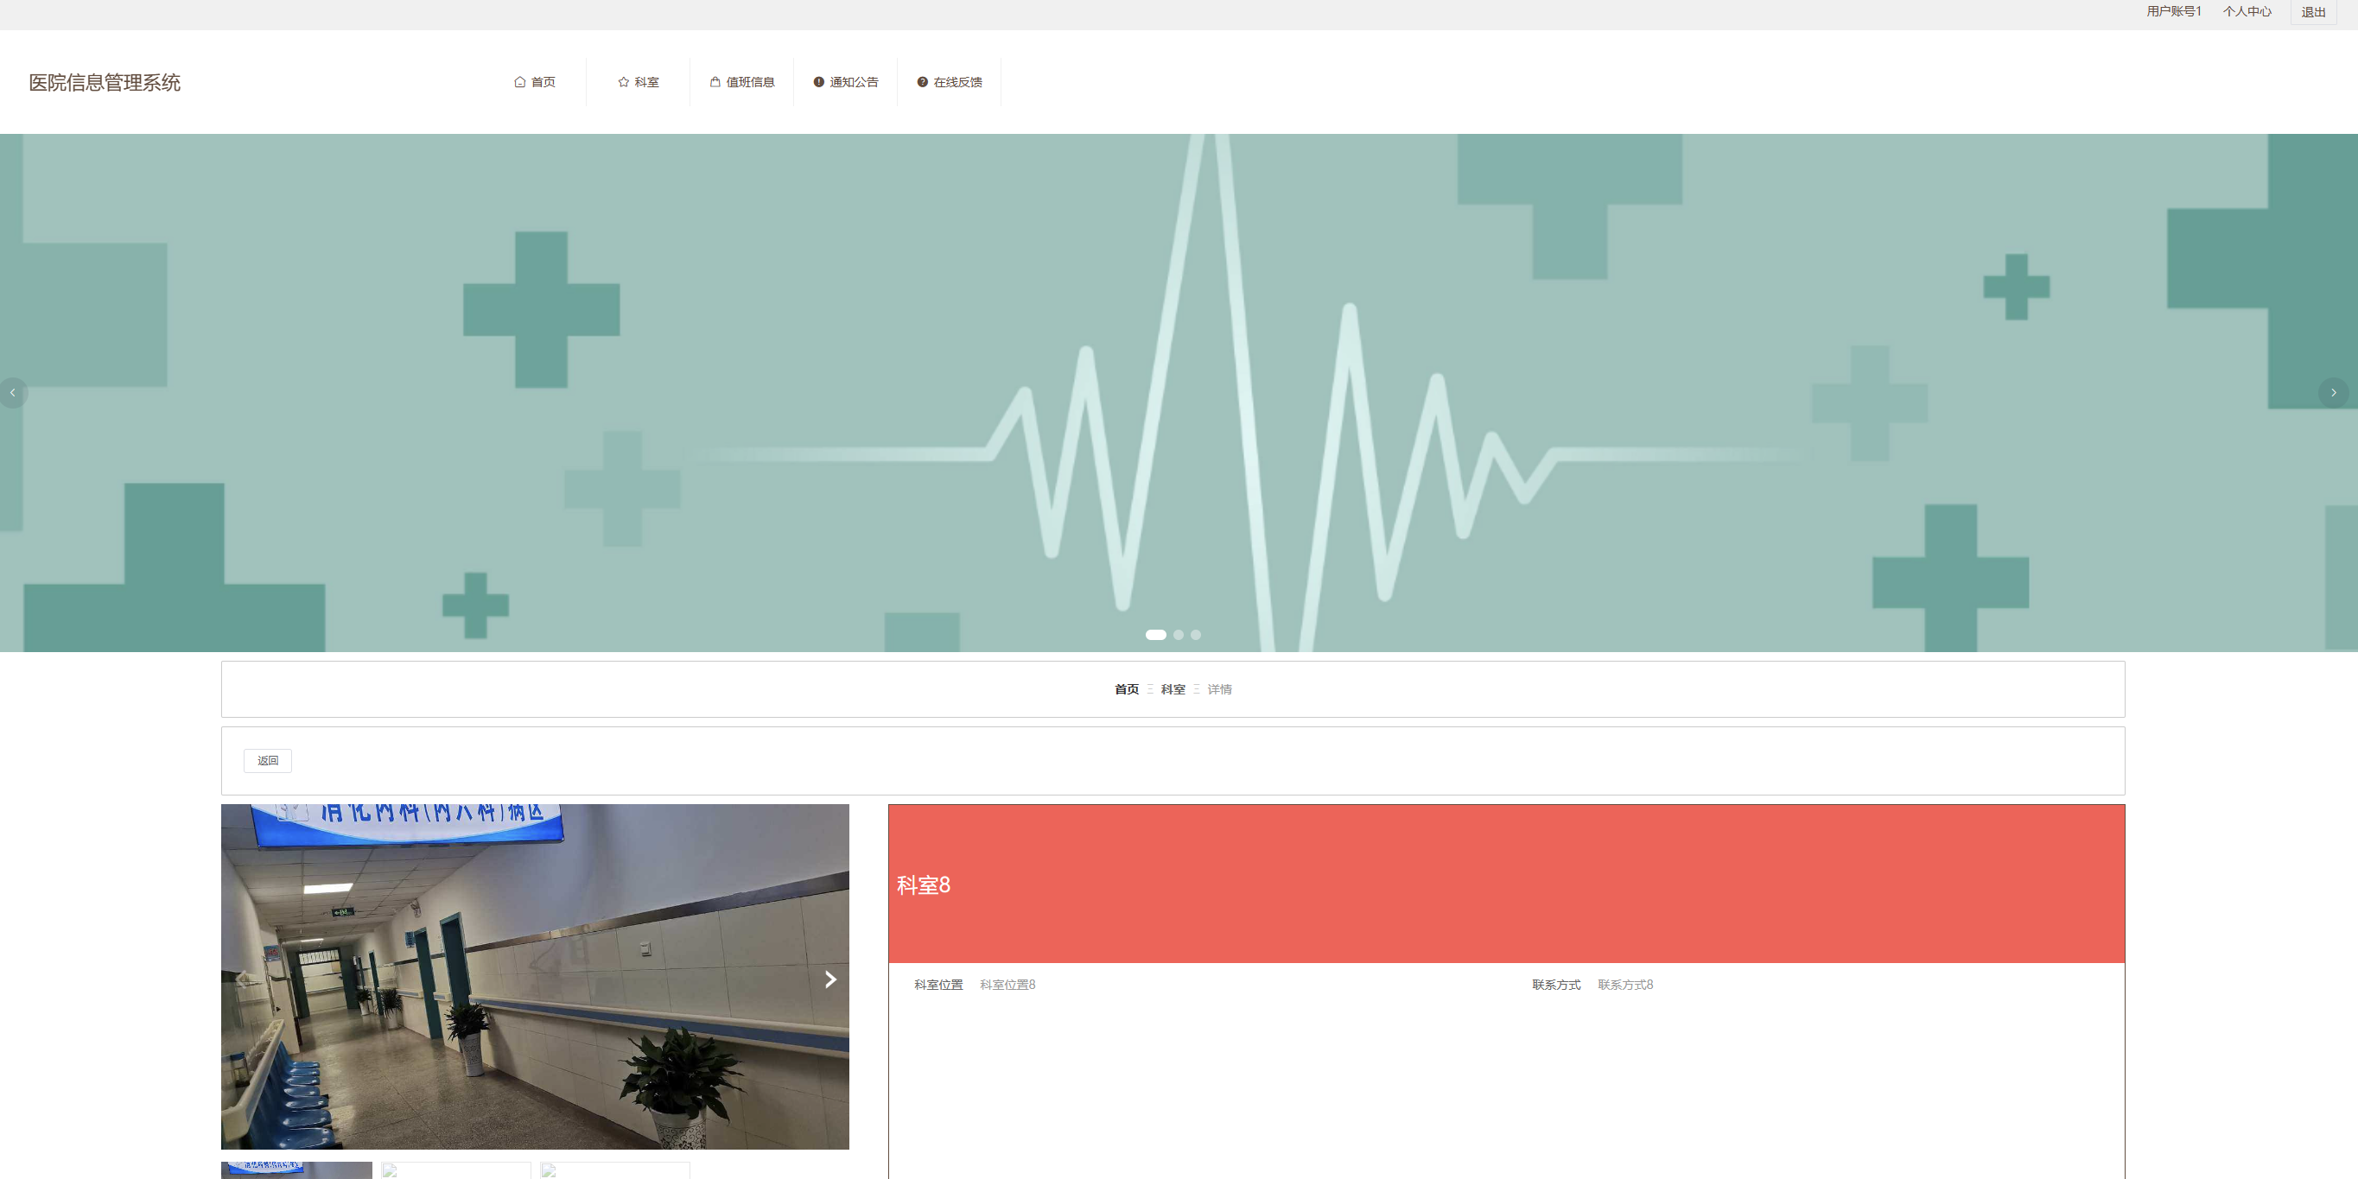Click the question icon beside 在线反馈
The height and width of the screenshot is (1179, 2358).
(922, 82)
